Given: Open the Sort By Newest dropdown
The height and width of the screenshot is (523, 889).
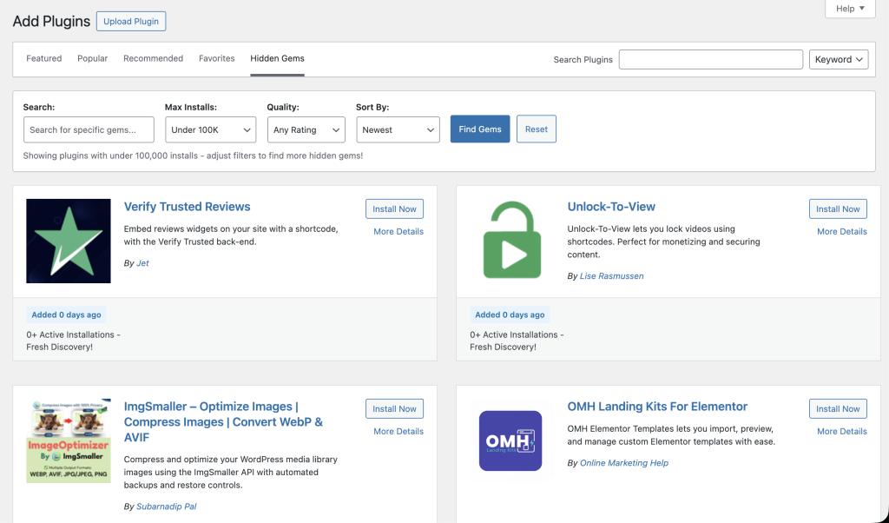Looking at the screenshot, I should coord(398,130).
